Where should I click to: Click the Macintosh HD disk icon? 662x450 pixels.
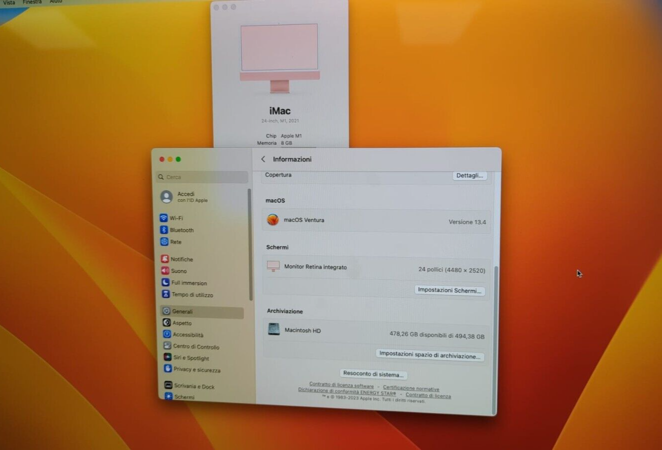(274, 329)
